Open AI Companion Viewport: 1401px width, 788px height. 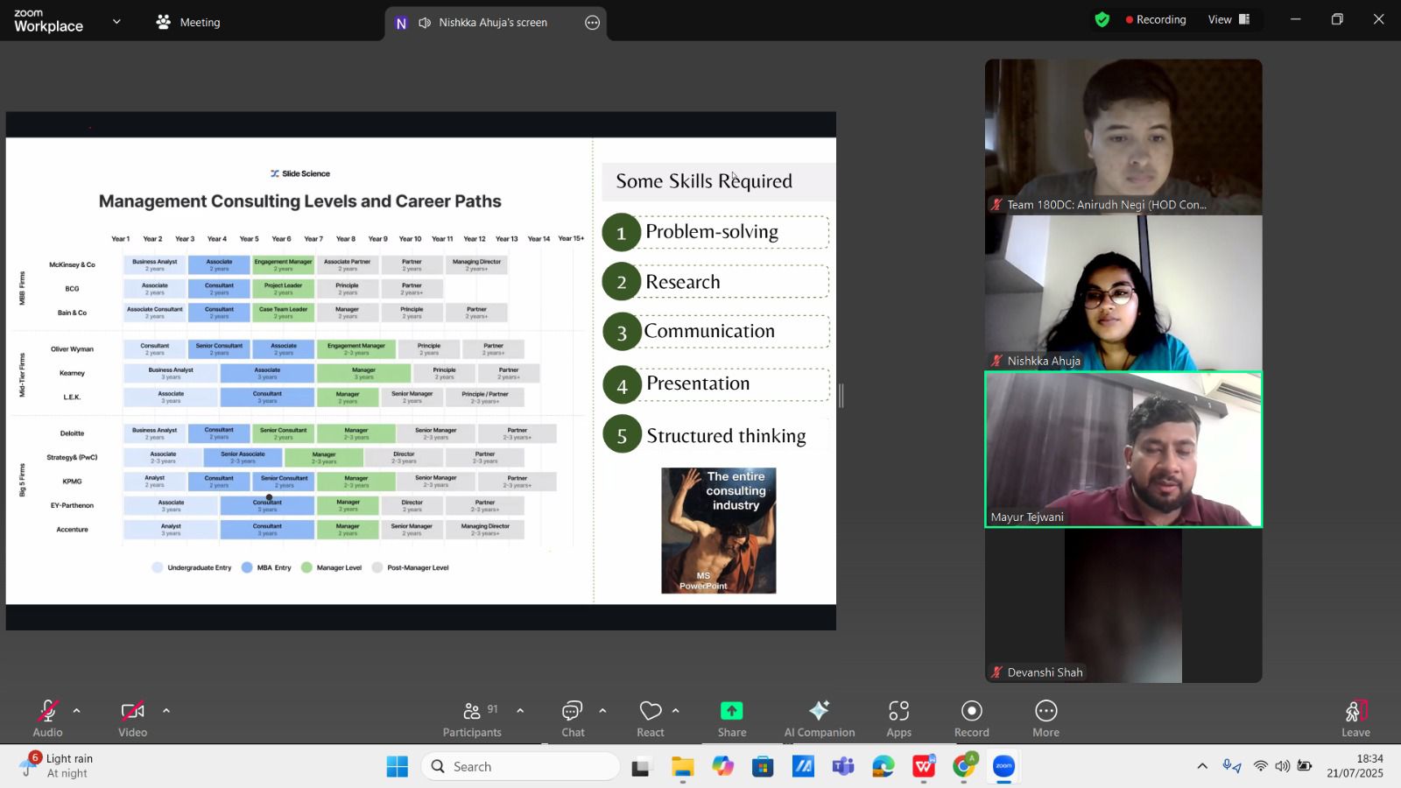tap(819, 719)
